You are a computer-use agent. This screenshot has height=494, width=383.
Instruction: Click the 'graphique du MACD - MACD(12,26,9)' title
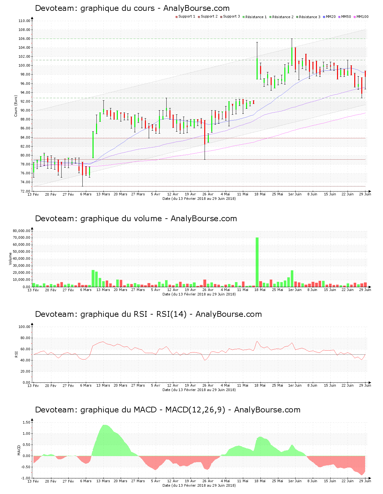153,410
